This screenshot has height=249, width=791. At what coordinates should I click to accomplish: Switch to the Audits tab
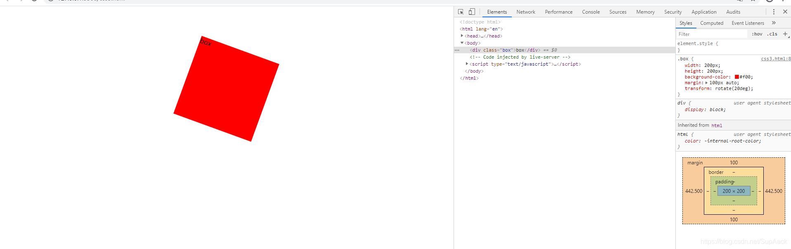[733, 12]
